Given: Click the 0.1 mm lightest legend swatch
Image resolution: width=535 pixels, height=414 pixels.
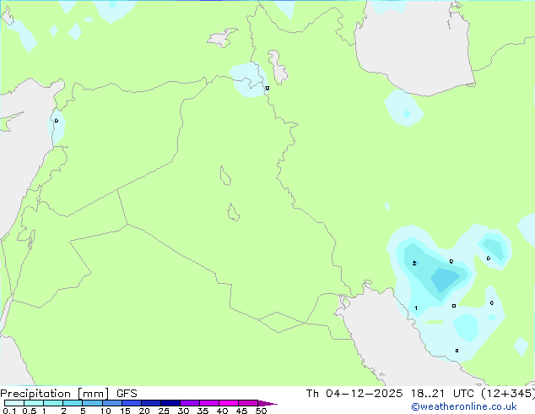Looking at the screenshot, I should click(x=14, y=403).
